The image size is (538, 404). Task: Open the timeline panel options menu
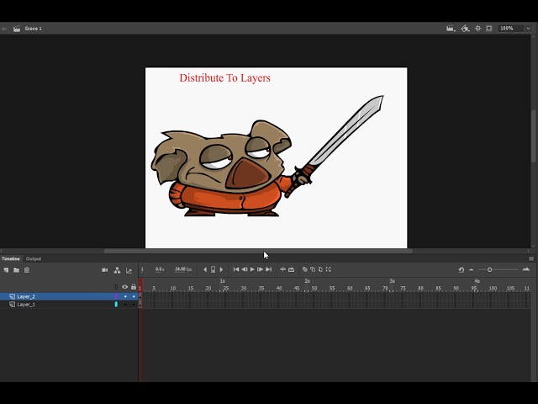(x=531, y=258)
